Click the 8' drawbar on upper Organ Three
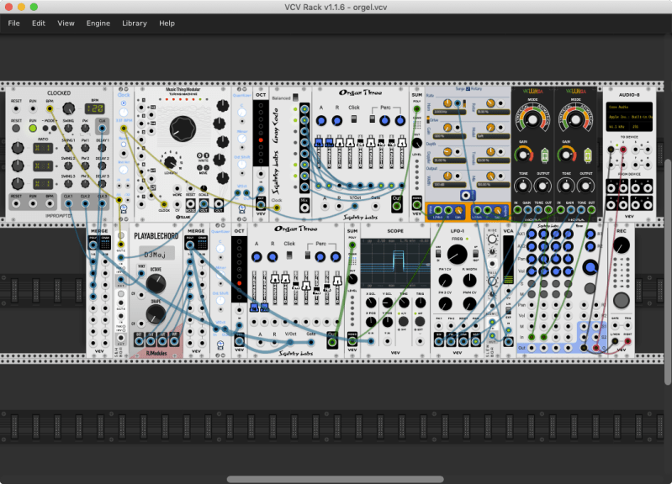Image resolution: width=672 pixels, height=484 pixels. [340, 143]
